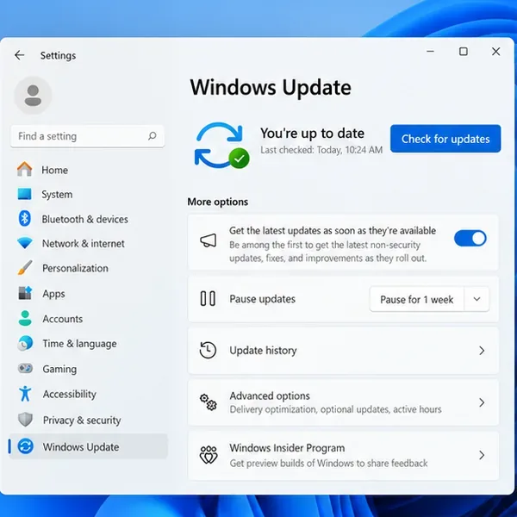This screenshot has height=517, width=517.
Task: Click the search magnifier icon
Action: [152, 136]
